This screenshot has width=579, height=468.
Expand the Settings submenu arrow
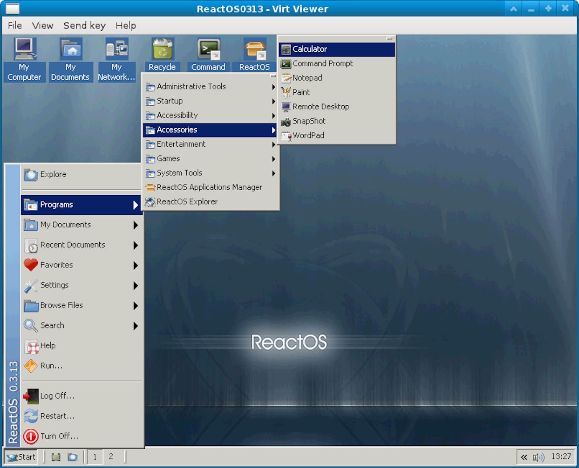click(135, 285)
